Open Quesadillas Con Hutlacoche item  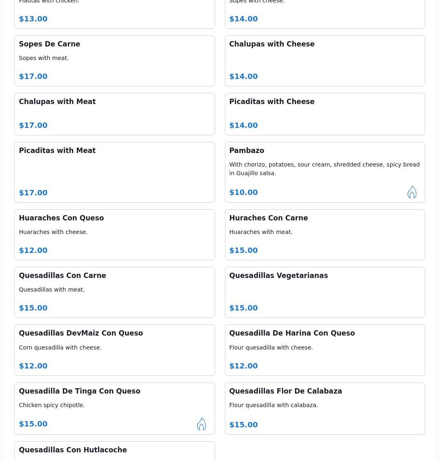(115, 451)
